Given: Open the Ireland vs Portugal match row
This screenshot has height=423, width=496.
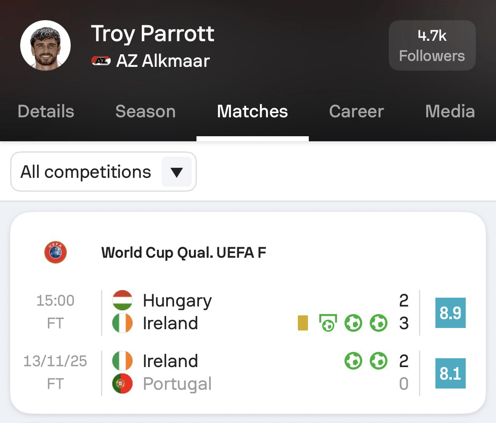Looking at the screenshot, I should (252, 373).
